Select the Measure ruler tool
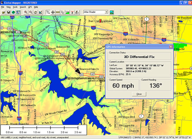 [x=58, y=12]
